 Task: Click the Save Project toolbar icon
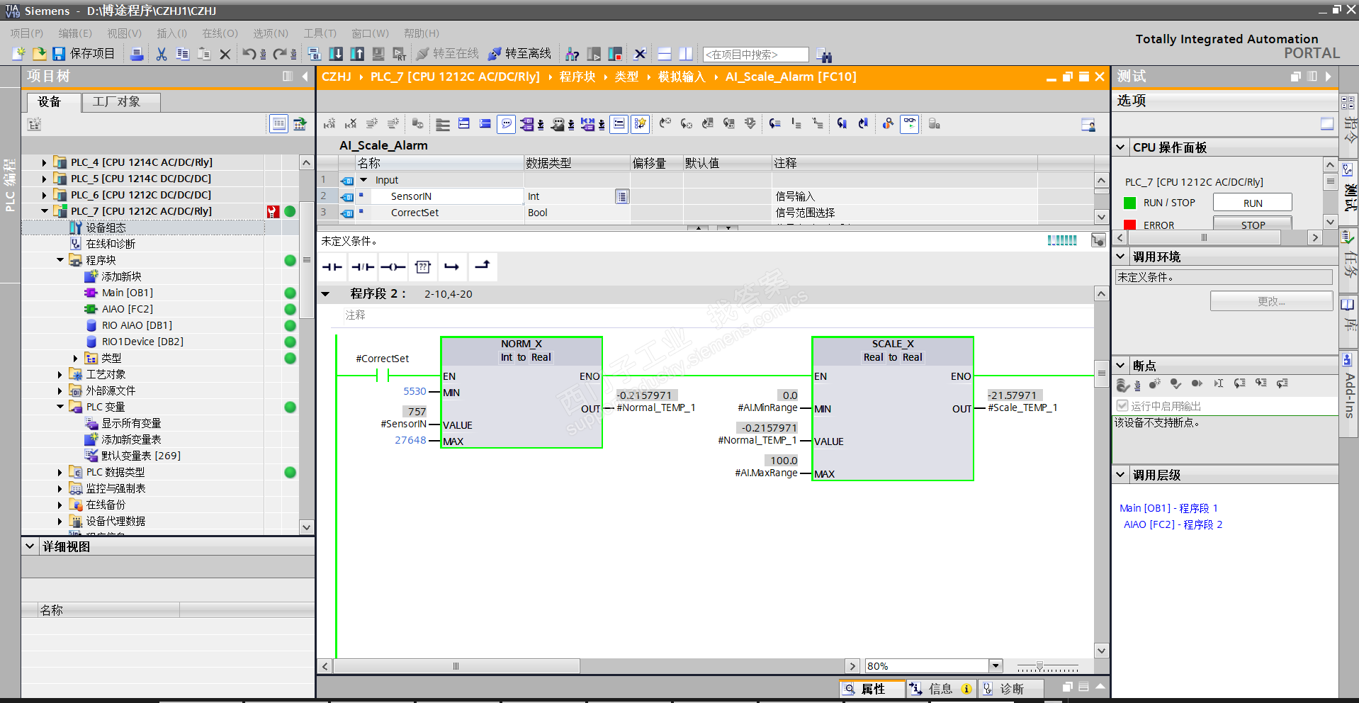pyautogui.click(x=60, y=54)
